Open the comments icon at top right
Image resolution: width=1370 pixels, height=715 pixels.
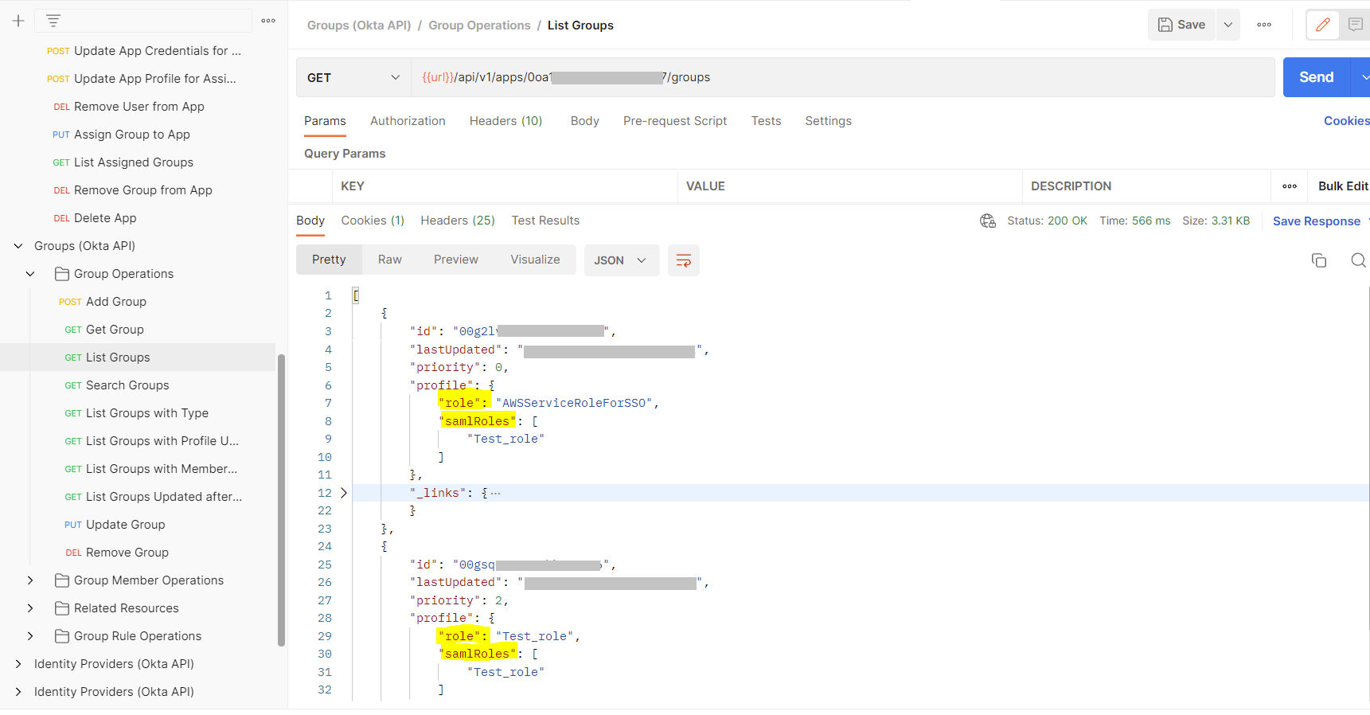(1355, 25)
